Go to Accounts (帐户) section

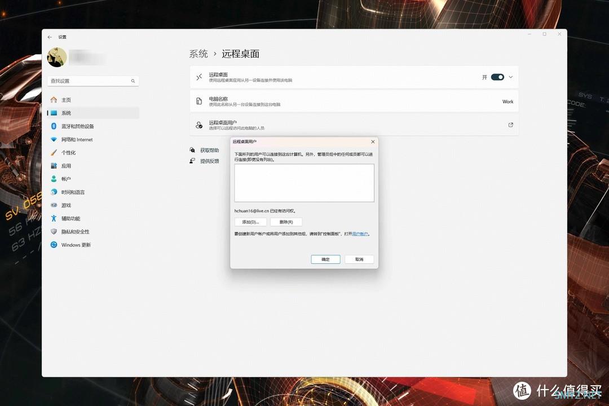(x=66, y=179)
